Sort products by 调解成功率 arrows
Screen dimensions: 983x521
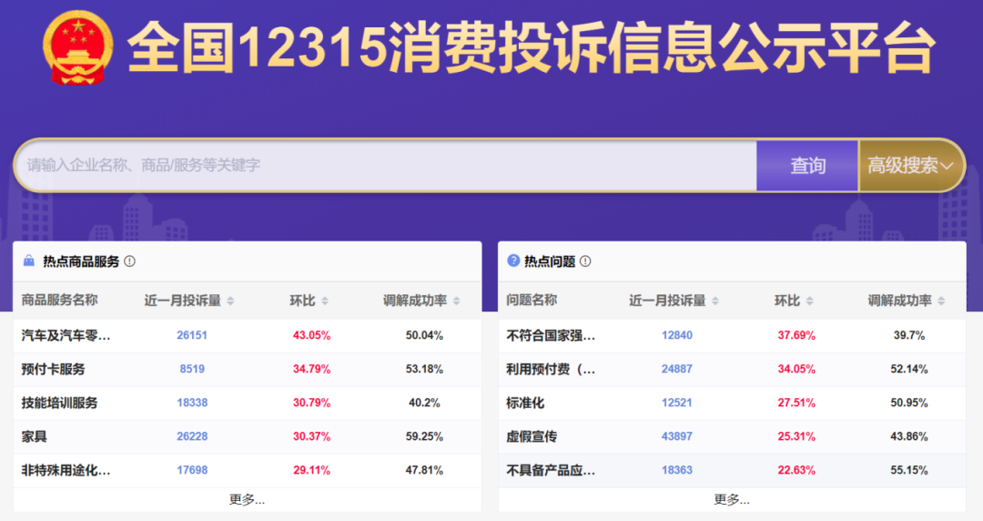456,301
